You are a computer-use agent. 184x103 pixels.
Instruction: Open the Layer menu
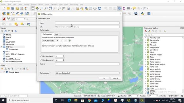20,5
